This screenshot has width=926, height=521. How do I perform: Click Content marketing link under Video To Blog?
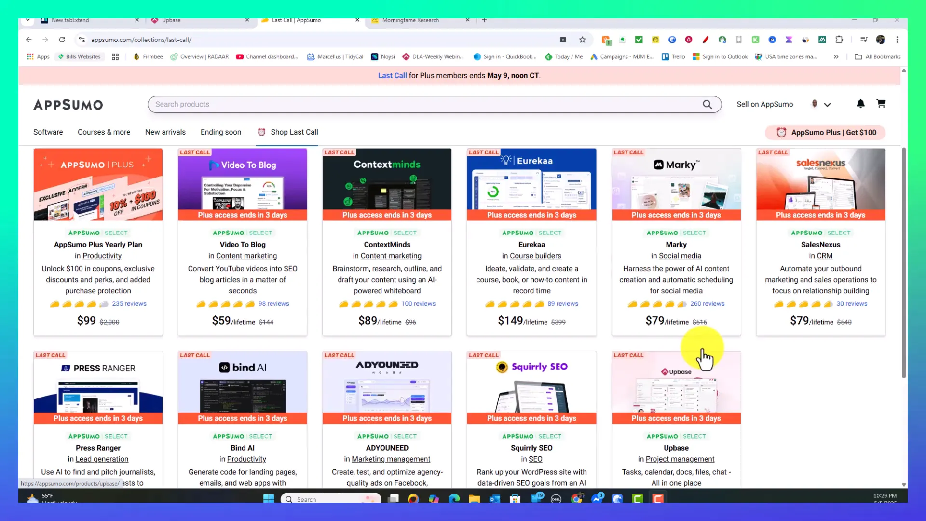pyautogui.click(x=246, y=256)
